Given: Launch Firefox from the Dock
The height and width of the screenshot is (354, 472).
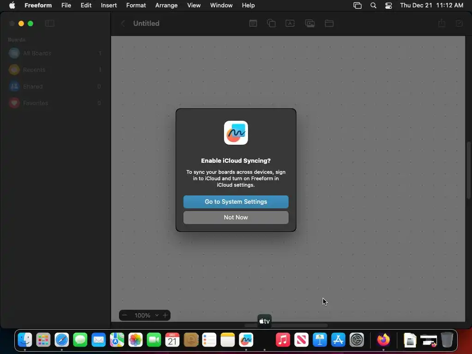Looking at the screenshot, I should point(383,340).
